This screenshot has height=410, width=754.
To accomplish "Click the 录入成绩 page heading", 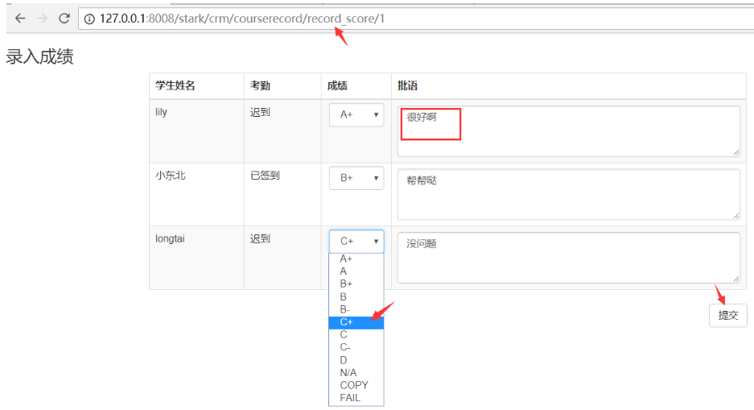I will [x=39, y=56].
